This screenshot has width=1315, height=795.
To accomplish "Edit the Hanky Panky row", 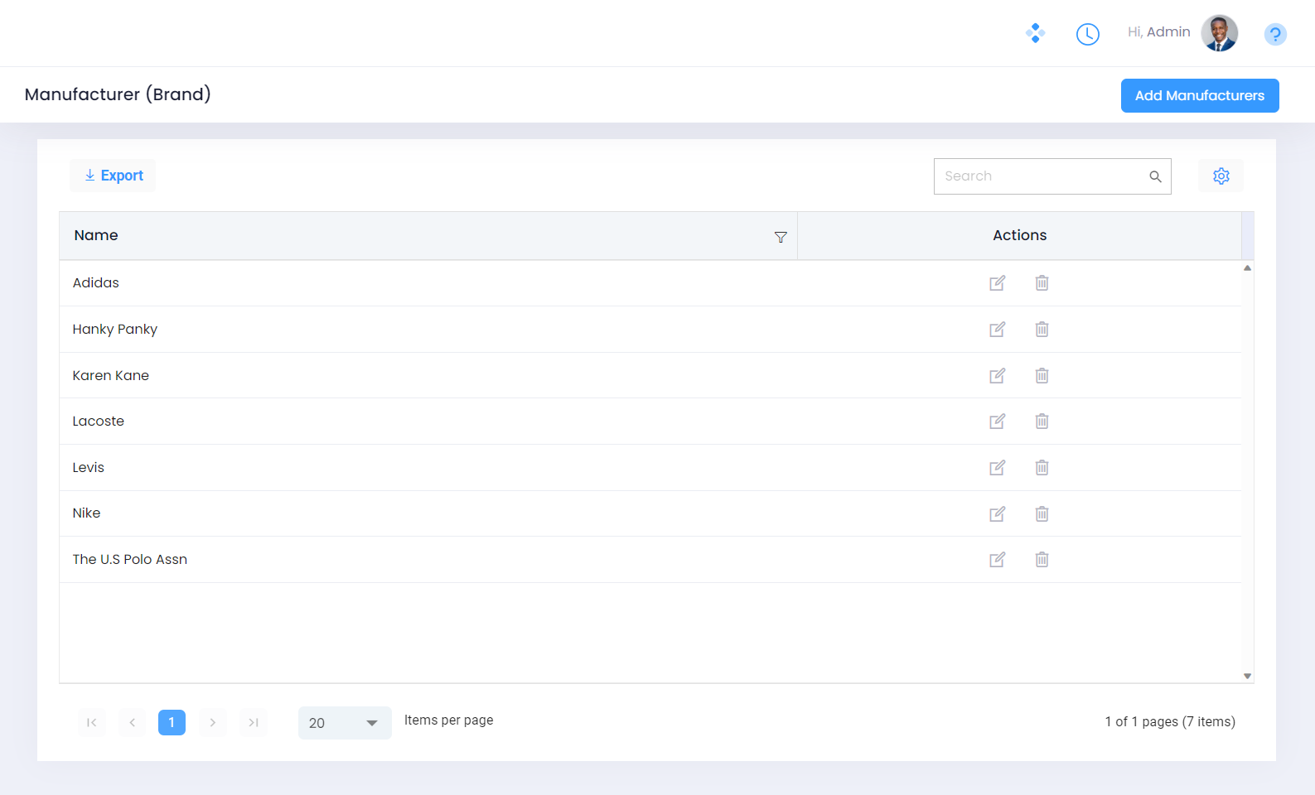I will (997, 330).
